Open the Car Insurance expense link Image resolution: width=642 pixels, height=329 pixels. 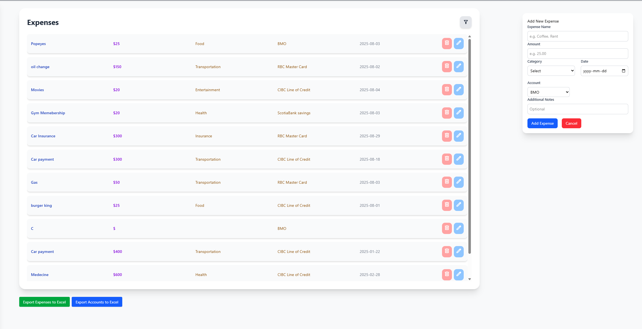point(43,136)
